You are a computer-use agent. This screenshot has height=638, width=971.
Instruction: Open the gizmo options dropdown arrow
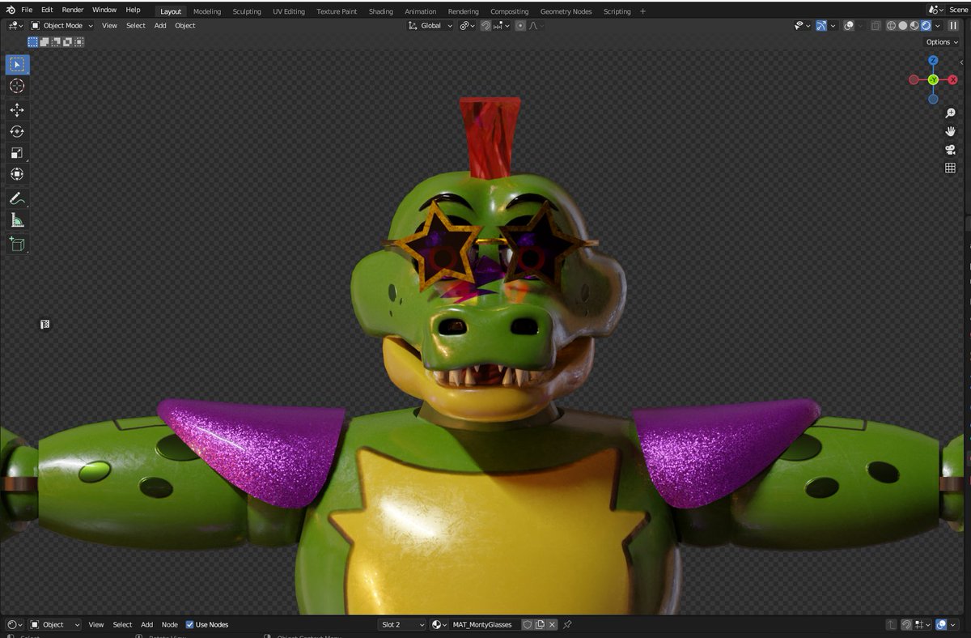[x=833, y=25]
